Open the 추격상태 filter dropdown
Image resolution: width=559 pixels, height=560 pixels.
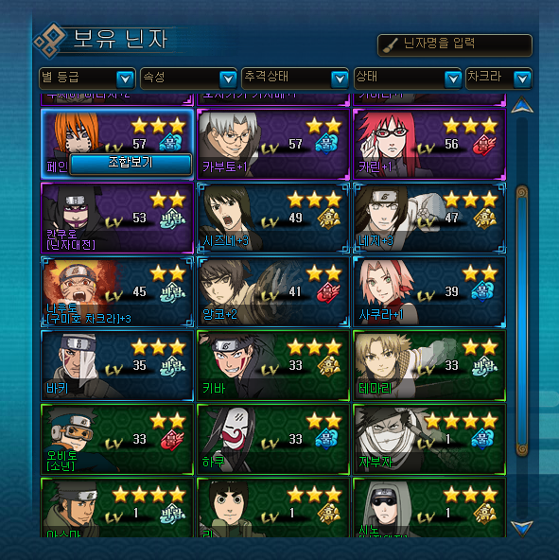tap(295, 79)
